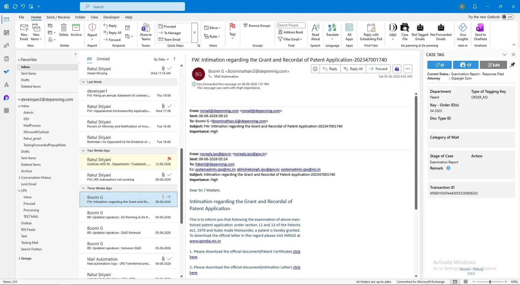This screenshot has width=520, height=285.
Task: Open www.ipindia.nic.in link
Action: click(x=205, y=241)
